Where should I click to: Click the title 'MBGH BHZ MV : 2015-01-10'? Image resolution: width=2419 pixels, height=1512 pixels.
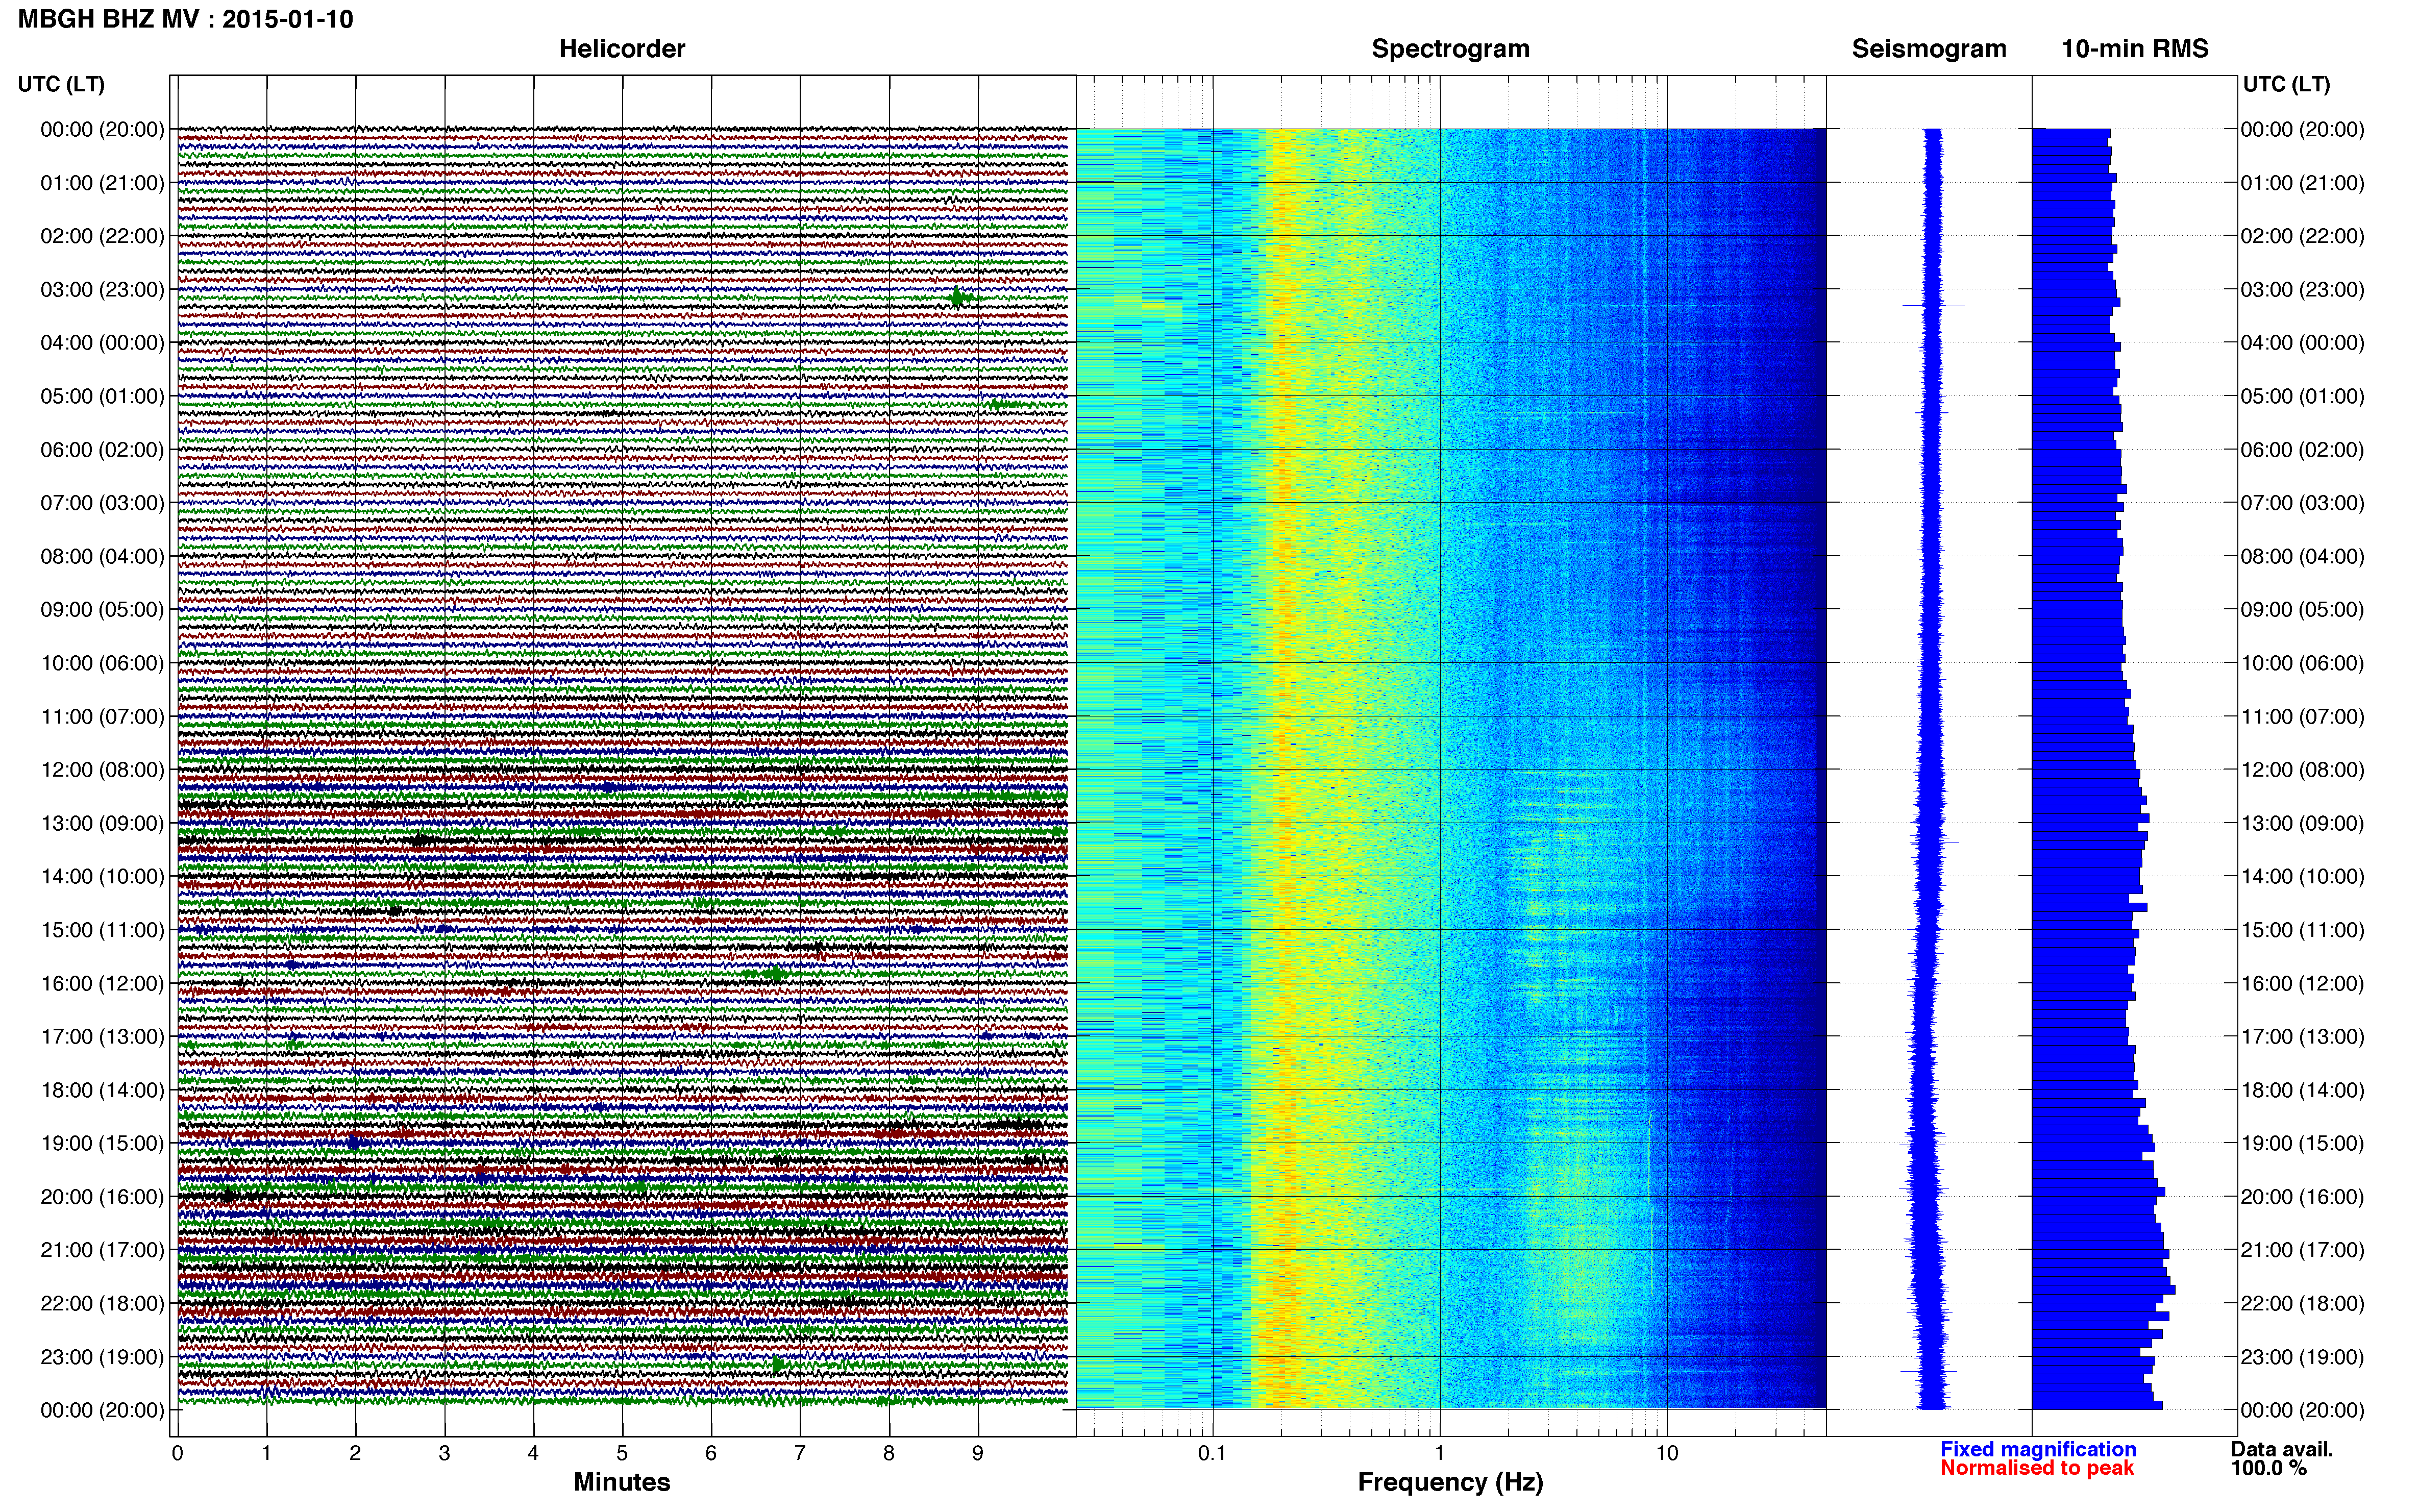(185, 19)
